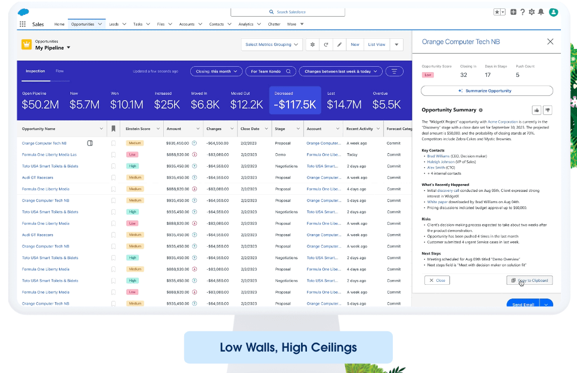Open the user profile avatar
This screenshot has height=373, width=577.
(553, 12)
